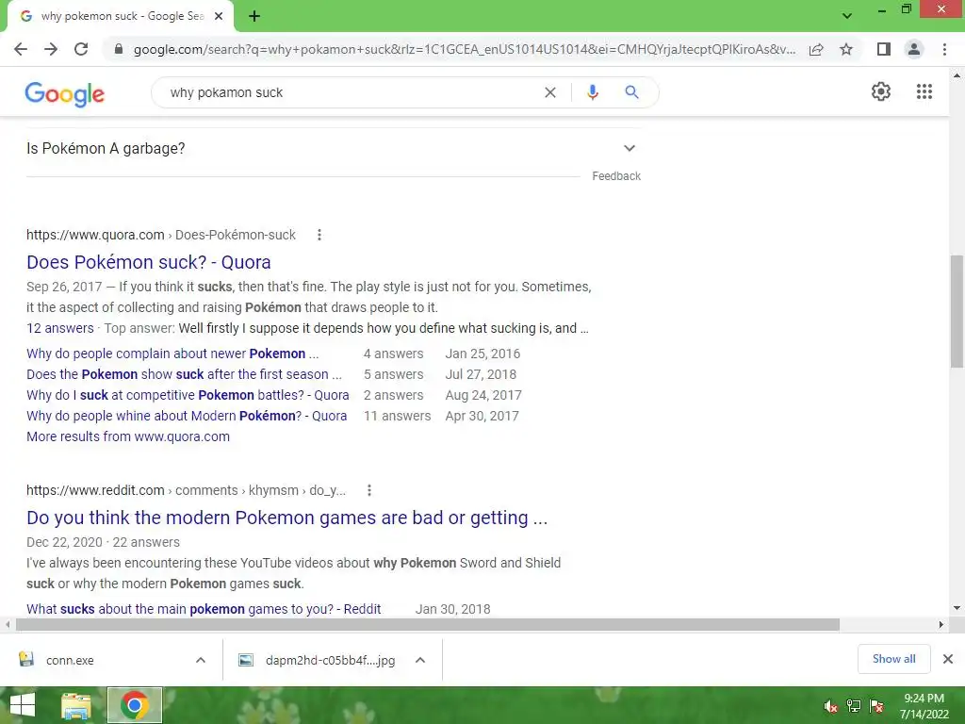
Task: Open 'Why do I suck at competitive Pokemon battles' link
Action: (x=188, y=395)
